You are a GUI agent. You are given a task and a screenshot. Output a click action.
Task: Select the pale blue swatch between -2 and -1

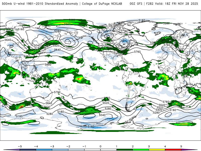[76, 150]
